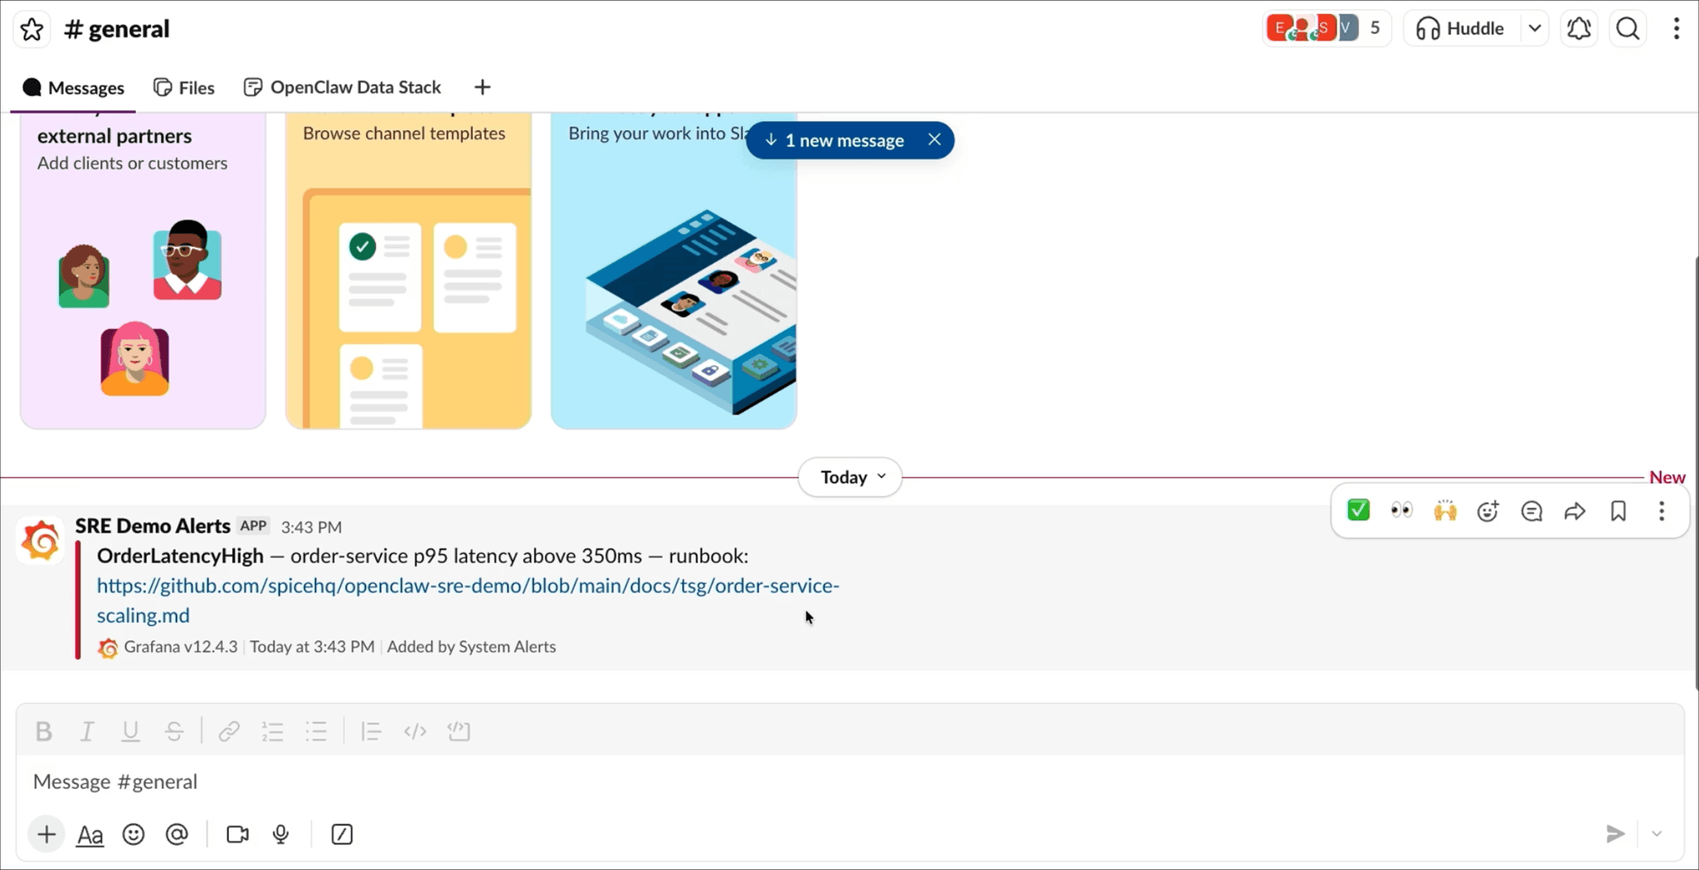The width and height of the screenshot is (1699, 870).
Task: Open more actions for the alert message
Action: pos(1662,511)
